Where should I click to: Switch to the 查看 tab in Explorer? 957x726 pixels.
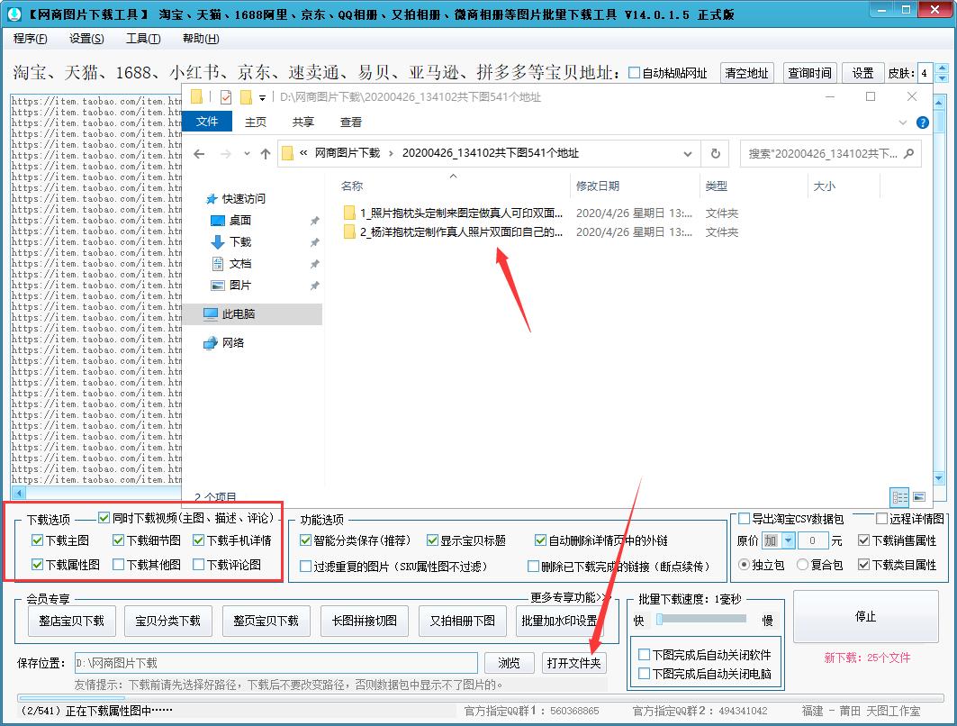click(x=350, y=122)
